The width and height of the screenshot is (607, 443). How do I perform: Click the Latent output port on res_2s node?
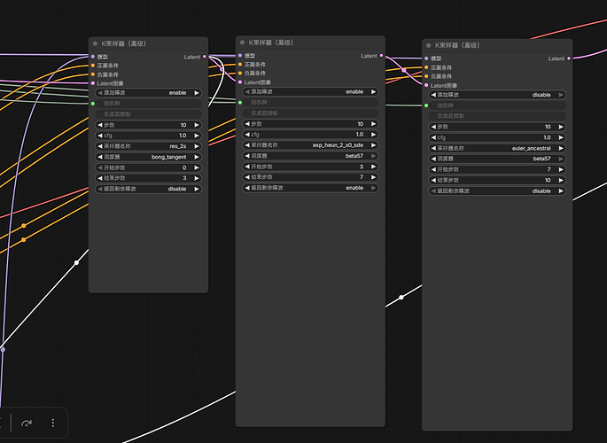(x=205, y=57)
